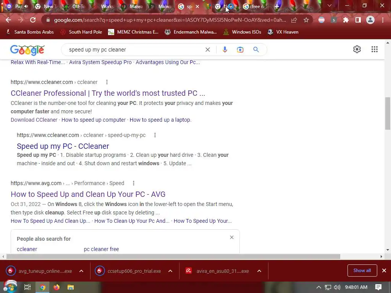Open South Hard Pole bookmark
The width and height of the screenshot is (391, 293).
tap(82, 32)
